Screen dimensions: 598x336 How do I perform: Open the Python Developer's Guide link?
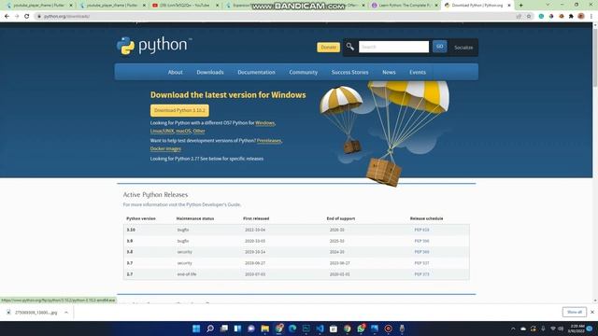[x=213, y=204]
